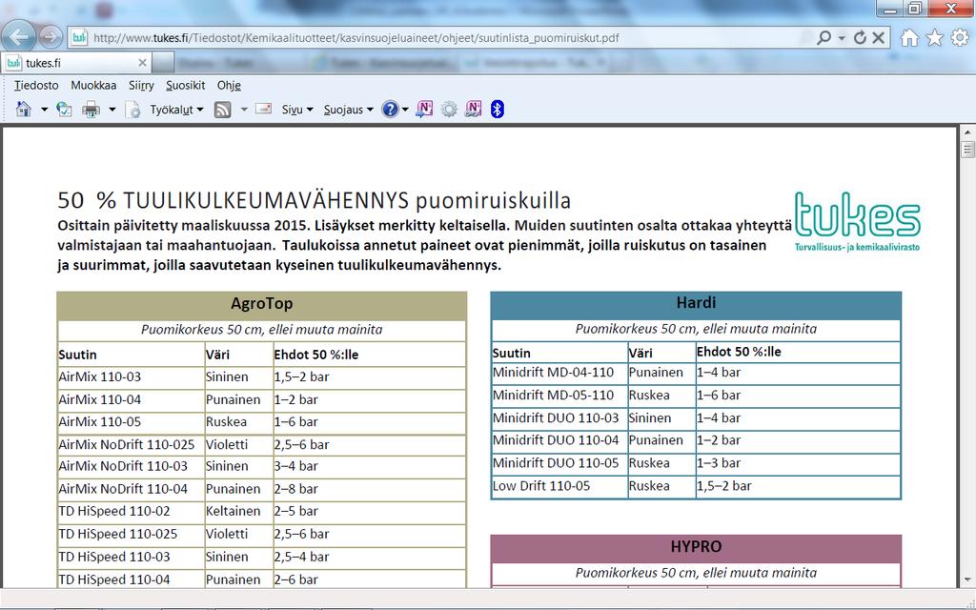
Task: Open Help with the blue question mark icon
Action: [x=390, y=110]
